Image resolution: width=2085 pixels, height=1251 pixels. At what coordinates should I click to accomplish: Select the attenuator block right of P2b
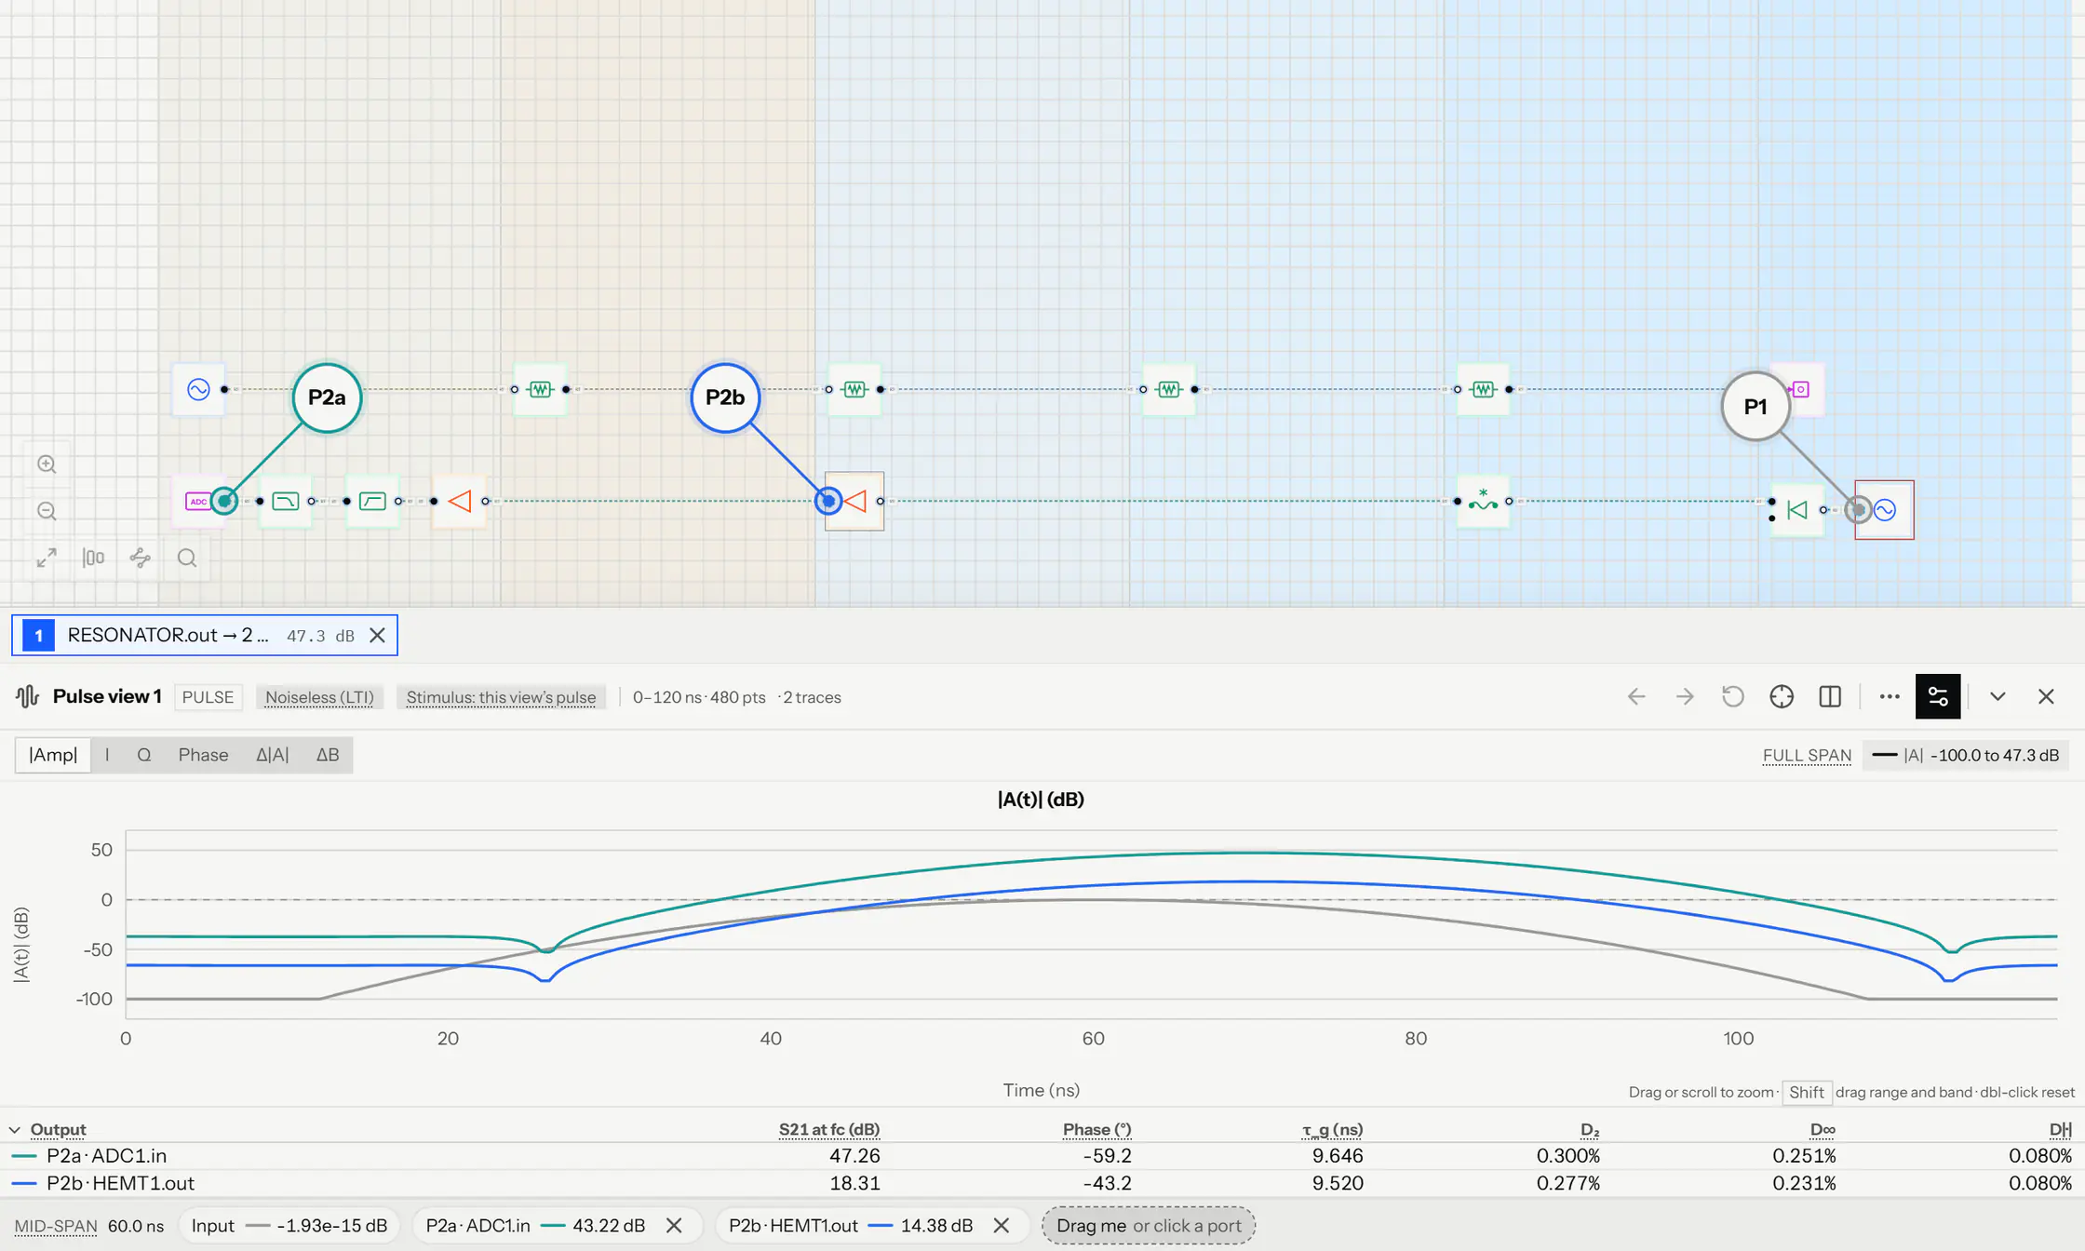click(854, 389)
